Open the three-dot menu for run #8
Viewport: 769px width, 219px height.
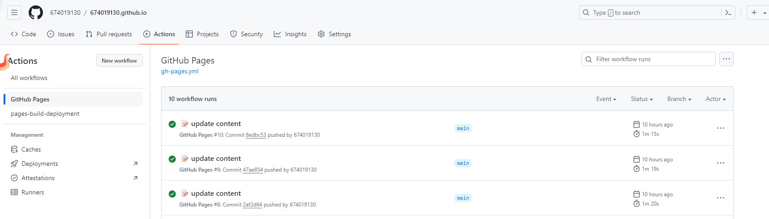pos(721,198)
